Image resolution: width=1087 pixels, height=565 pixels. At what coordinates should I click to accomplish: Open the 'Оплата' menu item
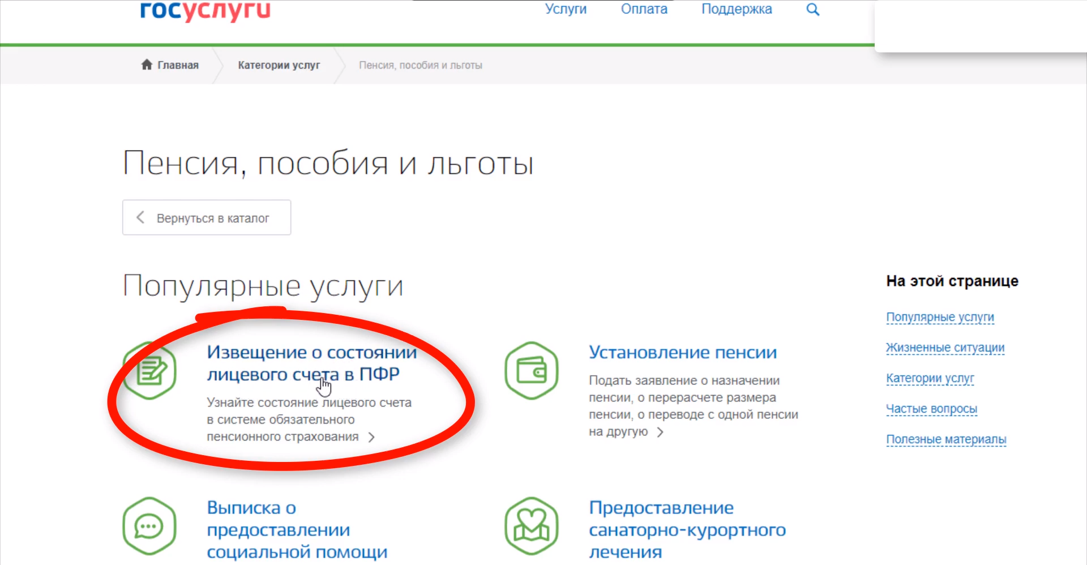point(644,10)
